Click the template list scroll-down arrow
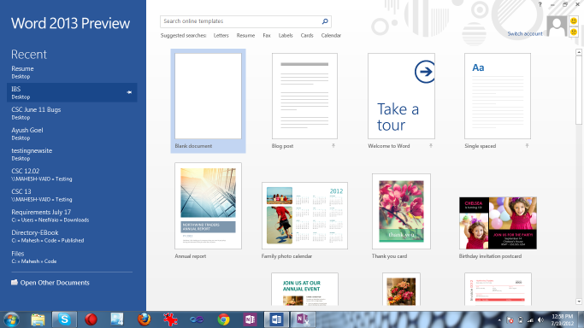This screenshot has width=584, height=328. coord(579,302)
